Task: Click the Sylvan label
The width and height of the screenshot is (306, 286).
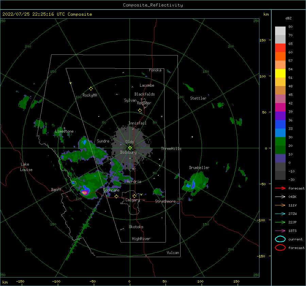Action: point(130,100)
